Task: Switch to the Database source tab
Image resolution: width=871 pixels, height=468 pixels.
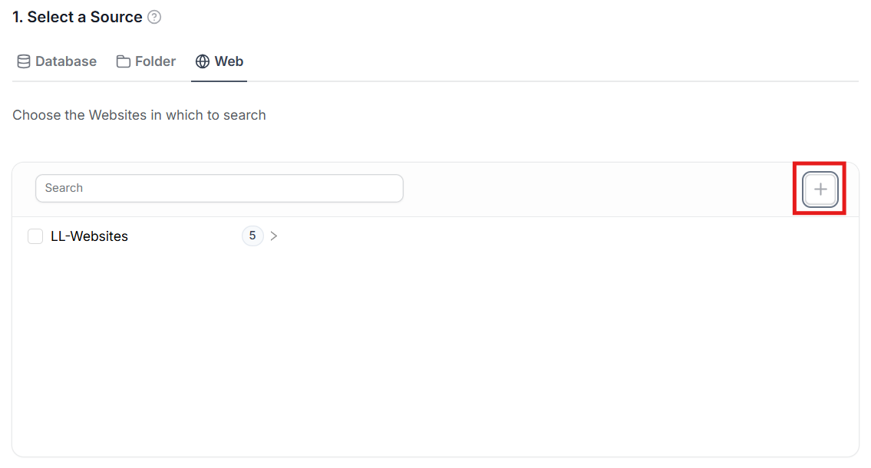Action: coord(57,61)
